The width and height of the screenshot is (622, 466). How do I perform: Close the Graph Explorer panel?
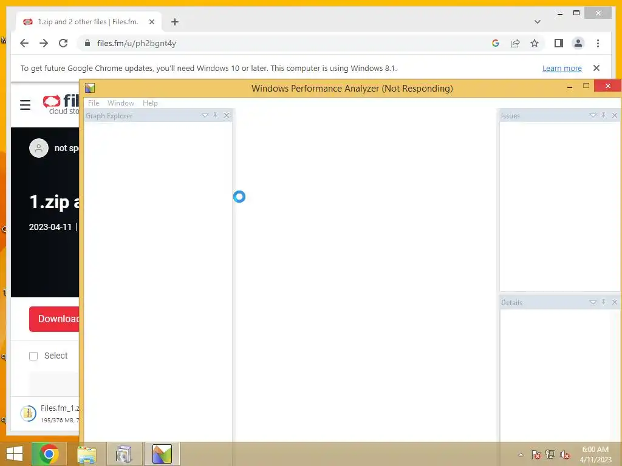pyautogui.click(x=227, y=115)
